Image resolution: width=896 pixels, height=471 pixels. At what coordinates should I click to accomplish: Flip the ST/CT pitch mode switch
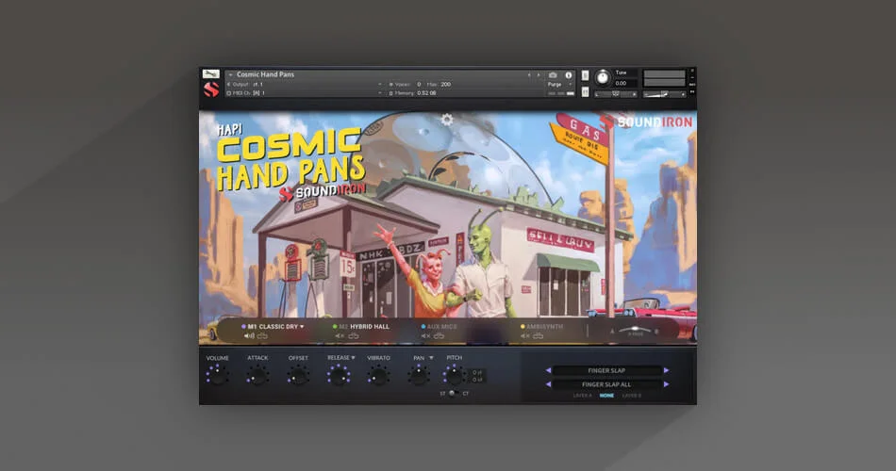point(453,394)
